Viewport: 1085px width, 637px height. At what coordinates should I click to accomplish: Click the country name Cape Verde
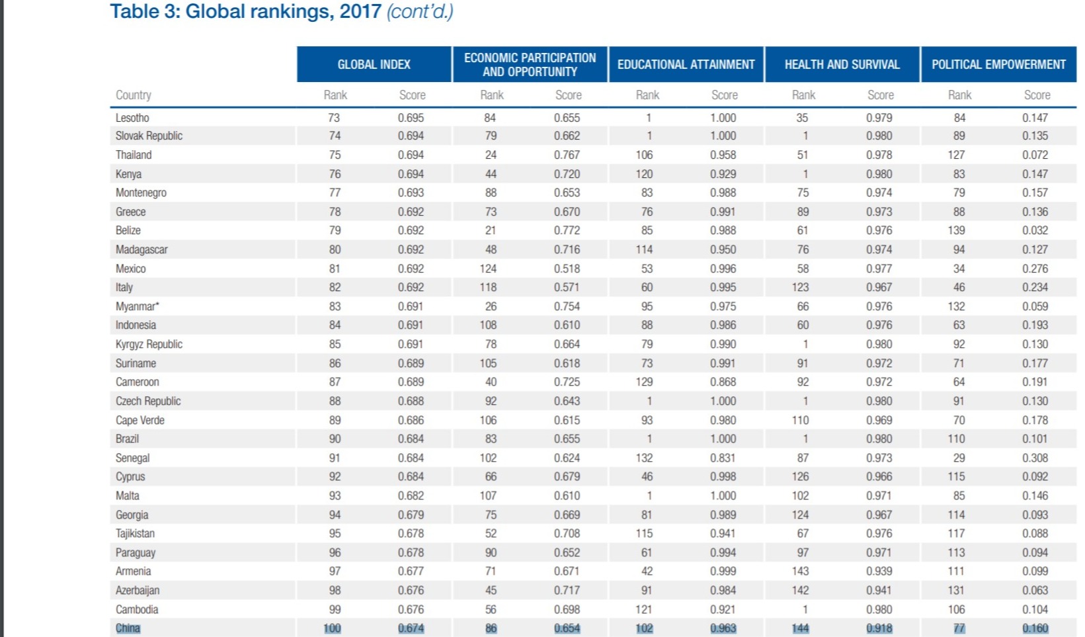140,420
